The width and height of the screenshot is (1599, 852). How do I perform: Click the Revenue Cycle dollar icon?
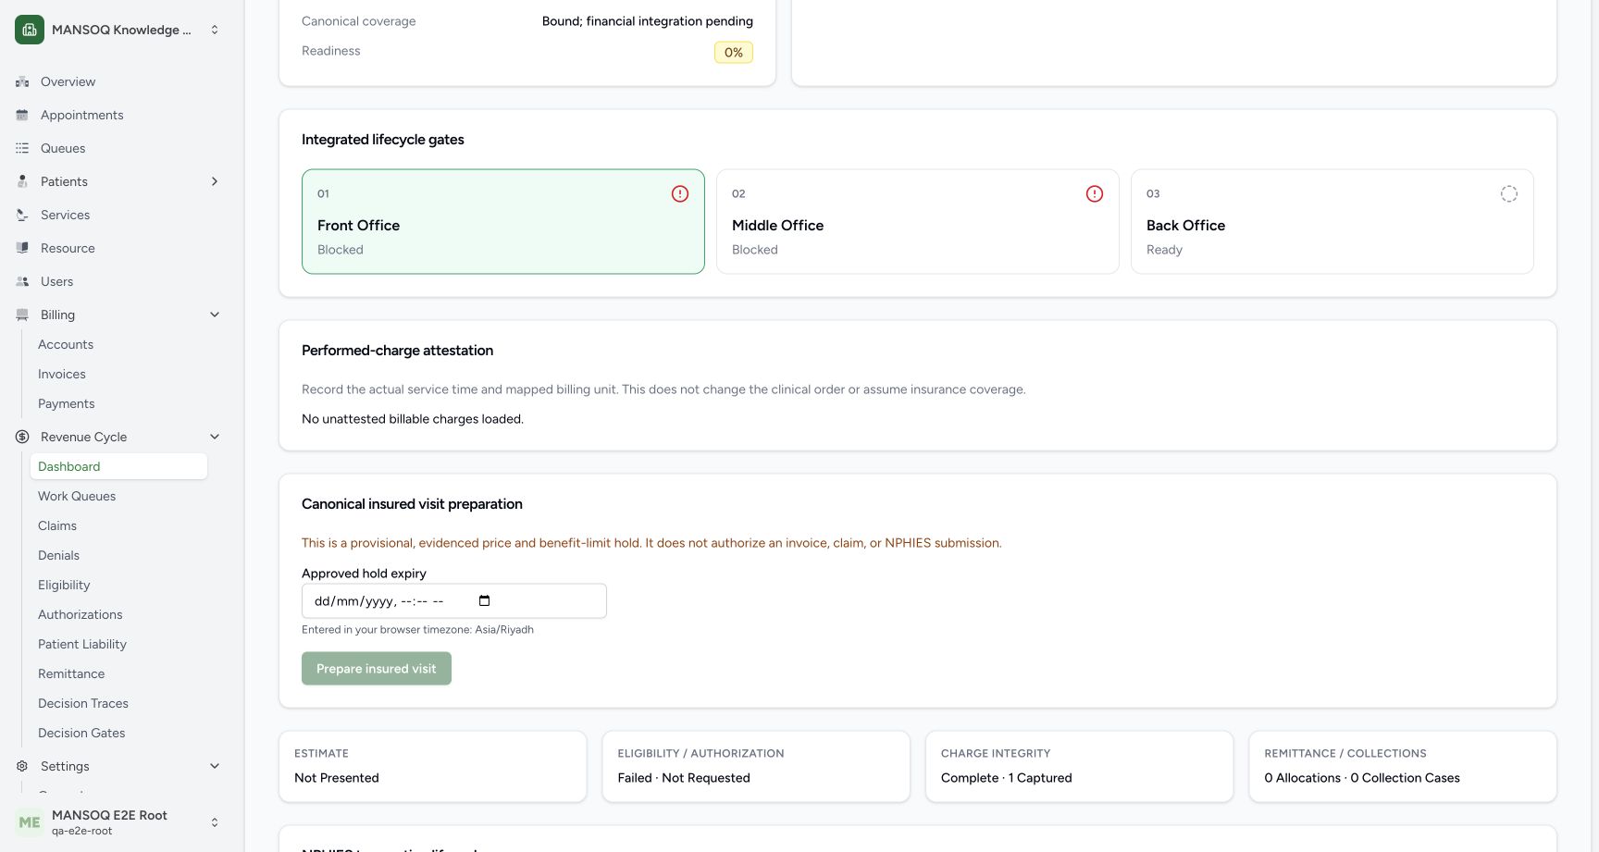point(22,437)
